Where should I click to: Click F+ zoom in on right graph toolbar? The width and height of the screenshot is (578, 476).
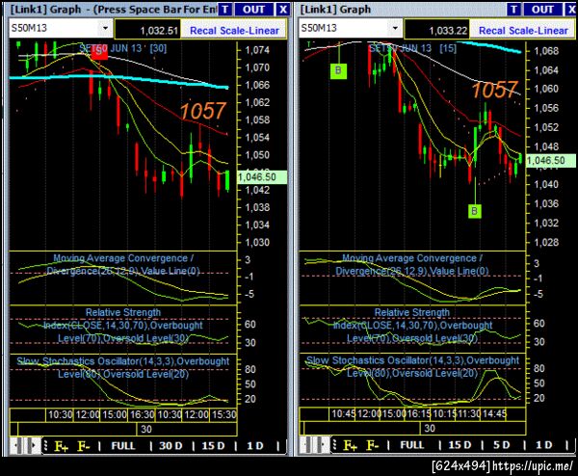click(351, 446)
